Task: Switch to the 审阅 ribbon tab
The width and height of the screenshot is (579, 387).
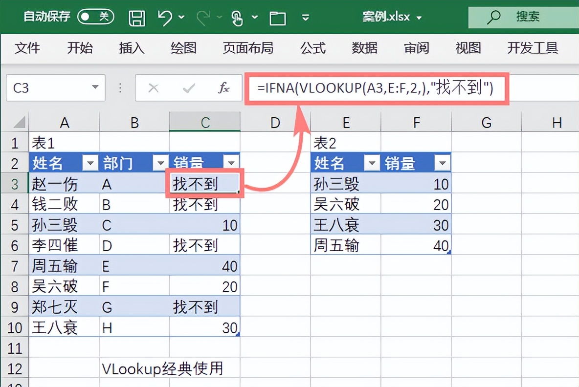Action: [x=416, y=48]
